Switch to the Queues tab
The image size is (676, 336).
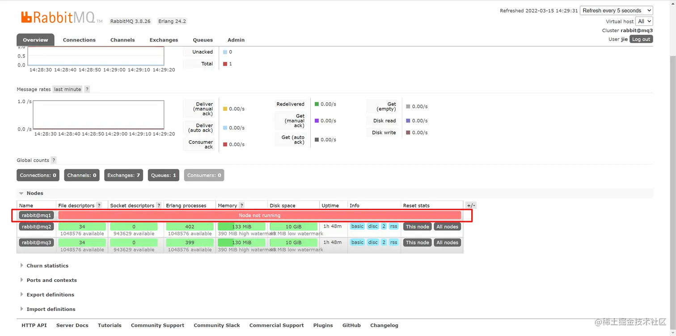coord(203,40)
